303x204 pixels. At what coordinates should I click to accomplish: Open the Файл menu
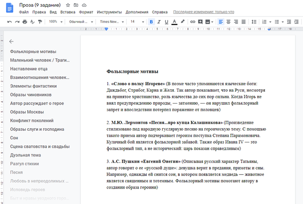pos(24,12)
